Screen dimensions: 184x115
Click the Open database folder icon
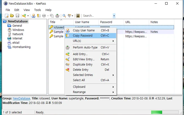tap(12, 16)
